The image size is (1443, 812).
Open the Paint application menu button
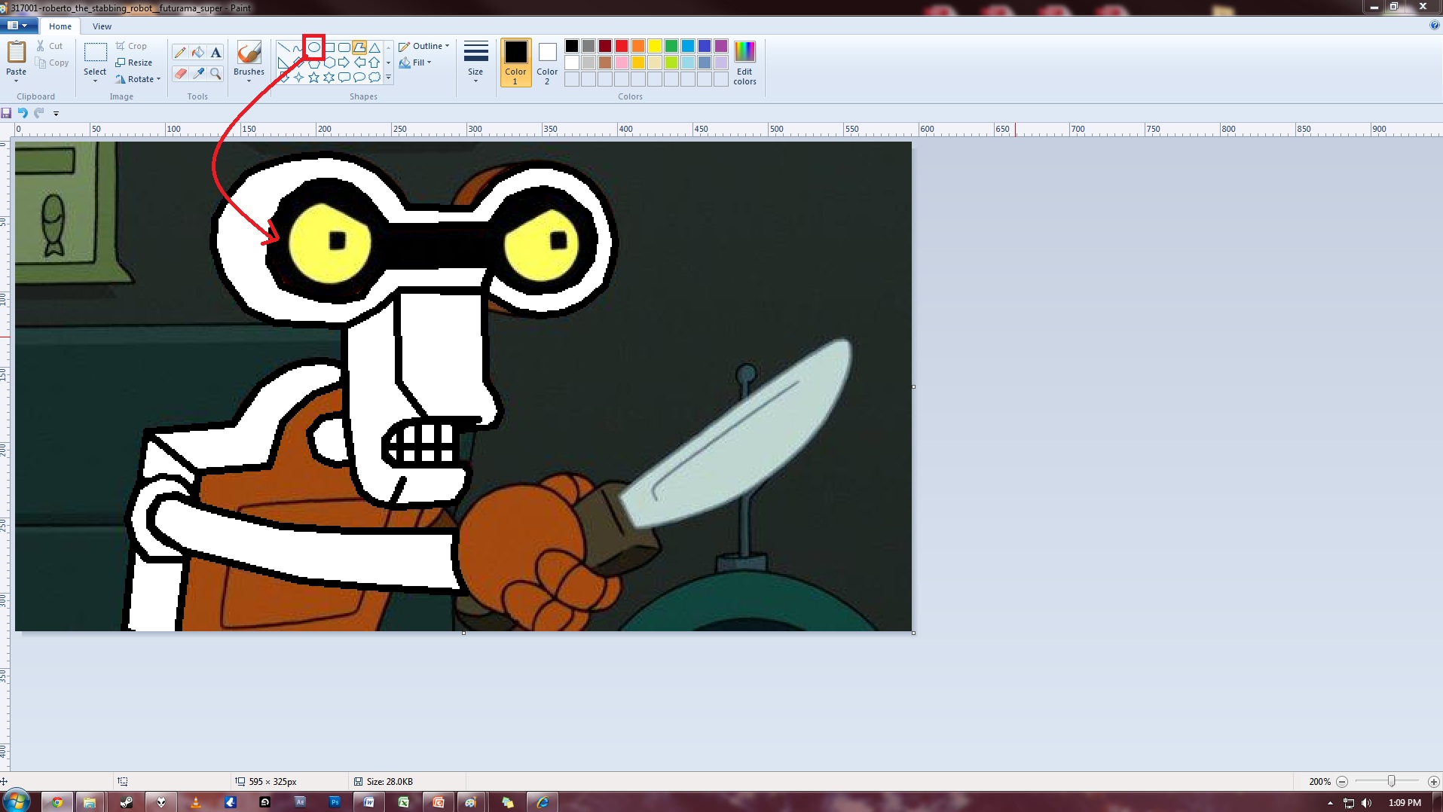[18, 26]
